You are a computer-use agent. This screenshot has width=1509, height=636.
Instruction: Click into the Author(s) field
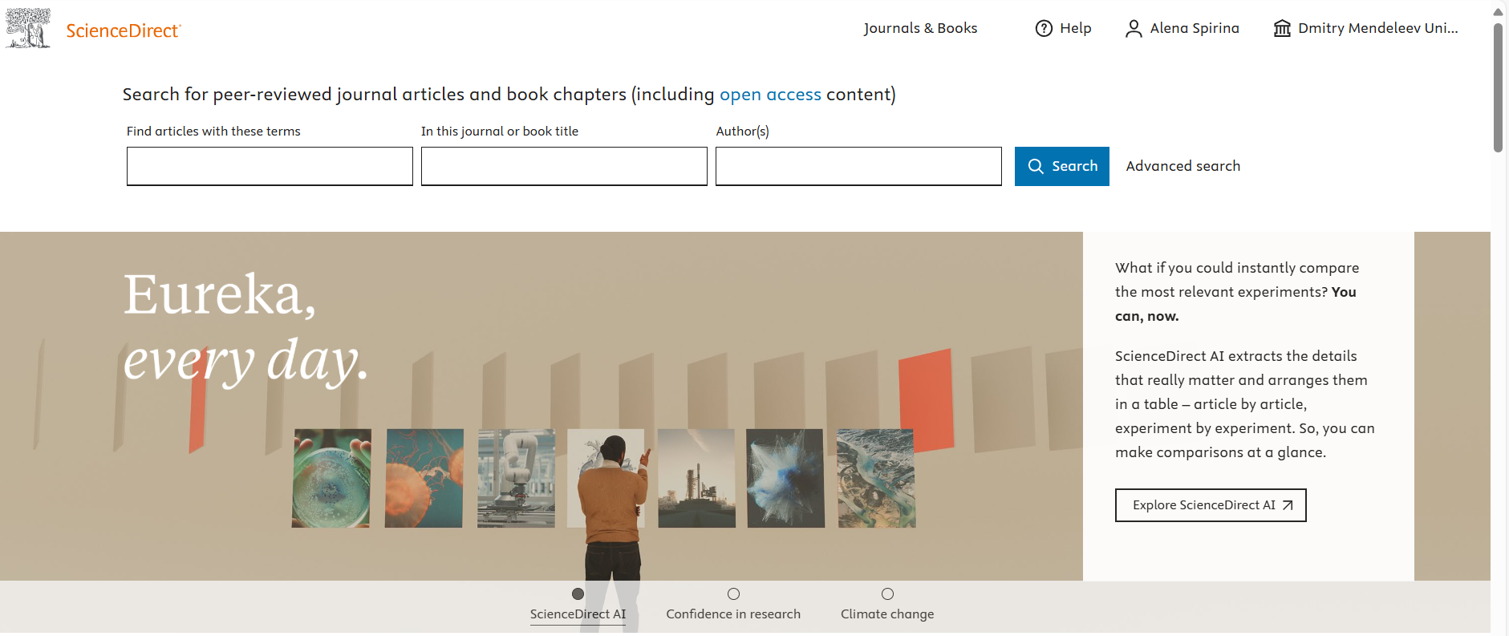[x=858, y=166]
